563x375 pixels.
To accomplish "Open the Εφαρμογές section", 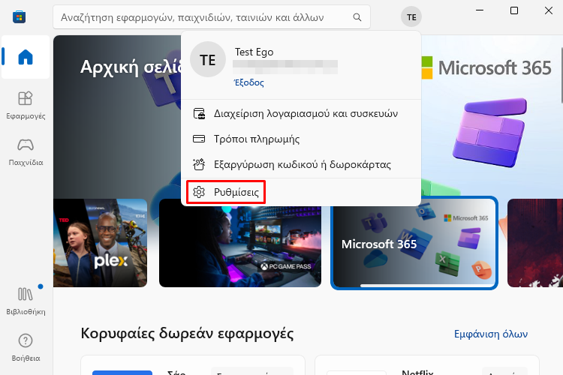I will click(26, 105).
